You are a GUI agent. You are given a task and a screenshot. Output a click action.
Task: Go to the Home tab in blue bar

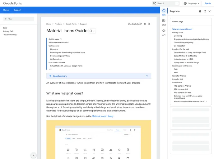[x=6, y=10]
